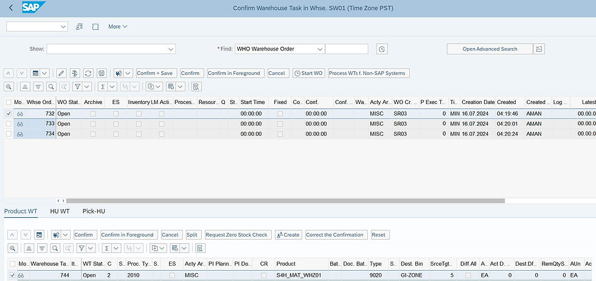Click glasses icon in warehouse order 732 row
596x281 pixels.
20,113
